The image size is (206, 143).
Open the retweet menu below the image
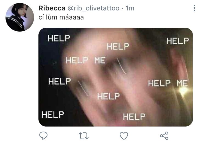coord(83,136)
